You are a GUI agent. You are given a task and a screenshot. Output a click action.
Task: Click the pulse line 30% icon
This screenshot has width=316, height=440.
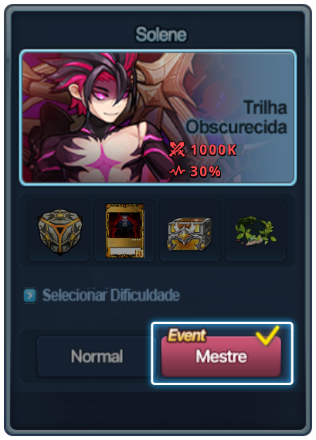click(177, 171)
